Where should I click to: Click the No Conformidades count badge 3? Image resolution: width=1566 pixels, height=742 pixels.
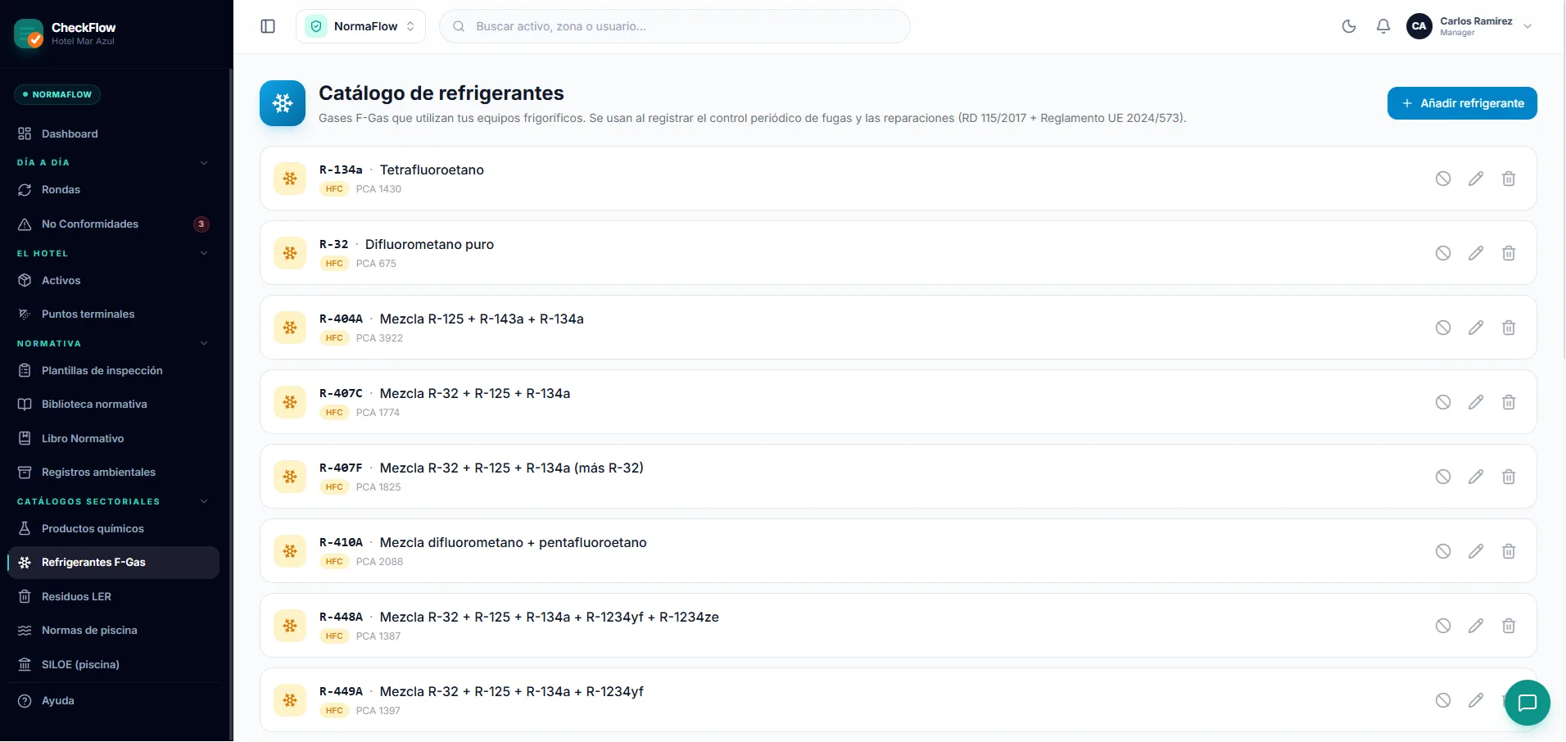201,224
